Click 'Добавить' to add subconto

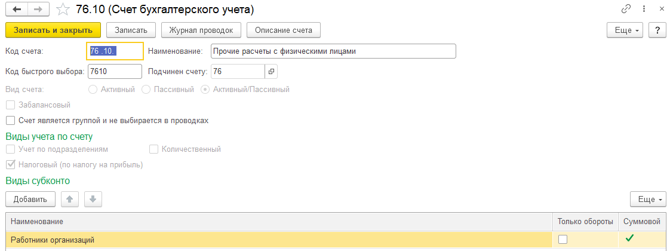30,199
